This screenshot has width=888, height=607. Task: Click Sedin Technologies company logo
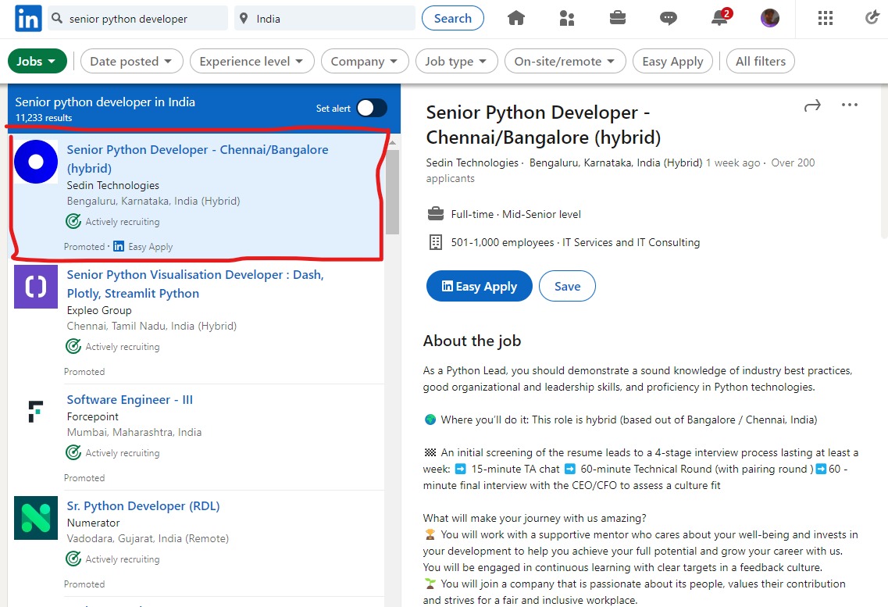tap(36, 162)
